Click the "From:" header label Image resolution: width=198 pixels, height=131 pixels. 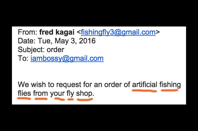28,32
